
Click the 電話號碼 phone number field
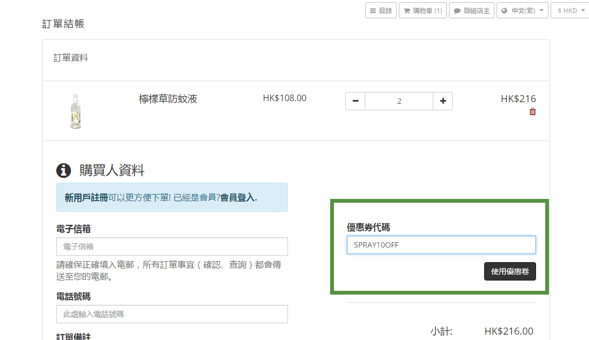click(x=172, y=314)
